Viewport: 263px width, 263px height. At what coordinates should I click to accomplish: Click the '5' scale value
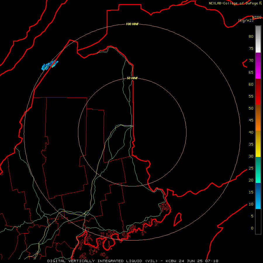252,216
